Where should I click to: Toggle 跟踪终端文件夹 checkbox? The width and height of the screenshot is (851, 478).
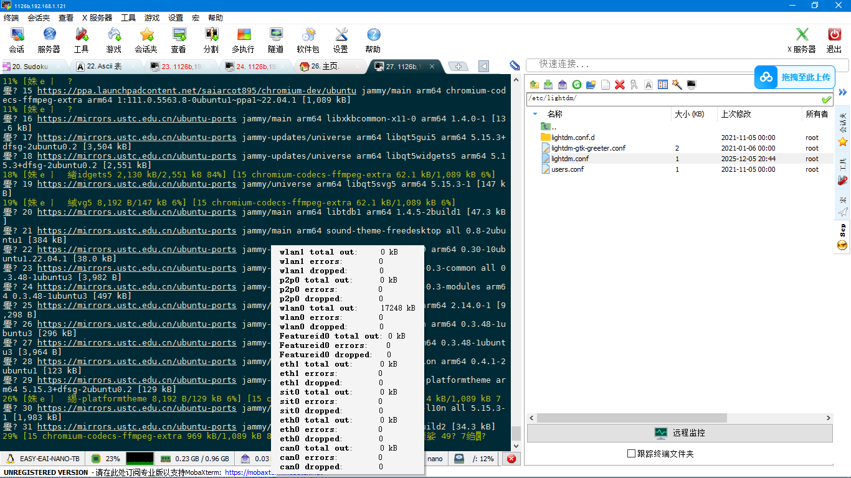point(631,454)
